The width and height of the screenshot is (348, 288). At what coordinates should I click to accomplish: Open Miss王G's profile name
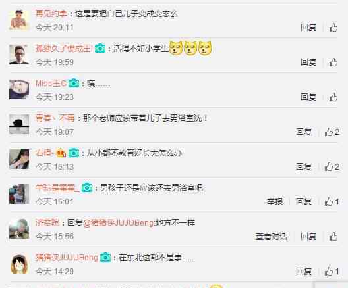[x=51, y=84]
